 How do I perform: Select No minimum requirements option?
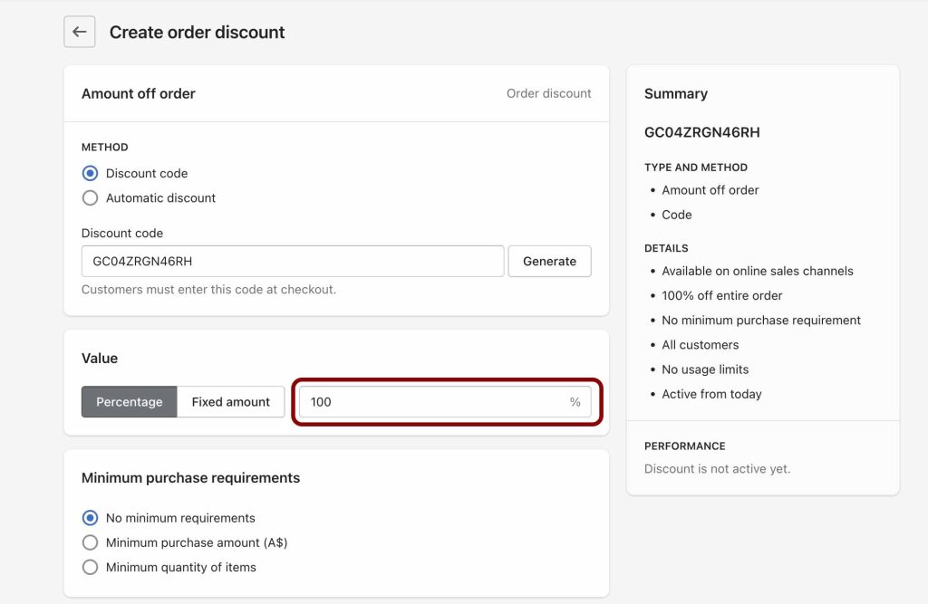pyautogui.click(x=90, y=518)
